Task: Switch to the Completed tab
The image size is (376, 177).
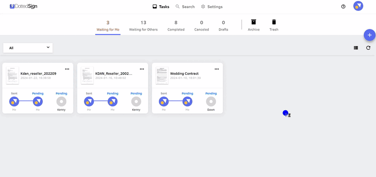Action: click(176, 26)
